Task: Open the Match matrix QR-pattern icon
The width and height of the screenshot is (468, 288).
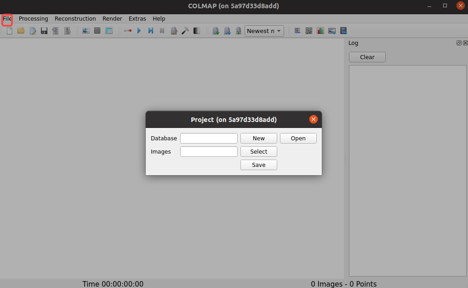Action: [x=309, y=31]
